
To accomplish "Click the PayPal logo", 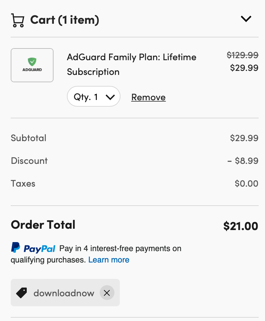I will click(x=33, y=248).
